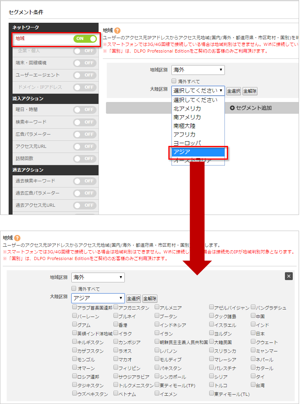The height and width of the screenshot is (404, 301).
Task: Check the ベトナム checkbox
Action: click(x=116, y=393)
